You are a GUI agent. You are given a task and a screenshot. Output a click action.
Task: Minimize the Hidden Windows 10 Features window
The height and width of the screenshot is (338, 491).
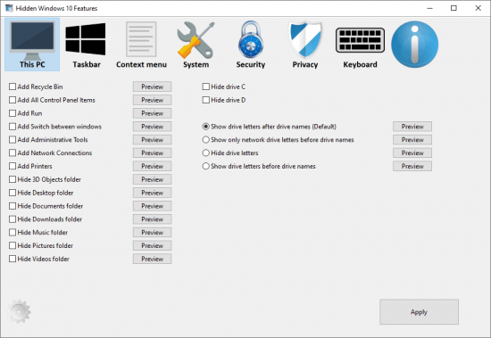pyautogui.click(x=430, y=8)
